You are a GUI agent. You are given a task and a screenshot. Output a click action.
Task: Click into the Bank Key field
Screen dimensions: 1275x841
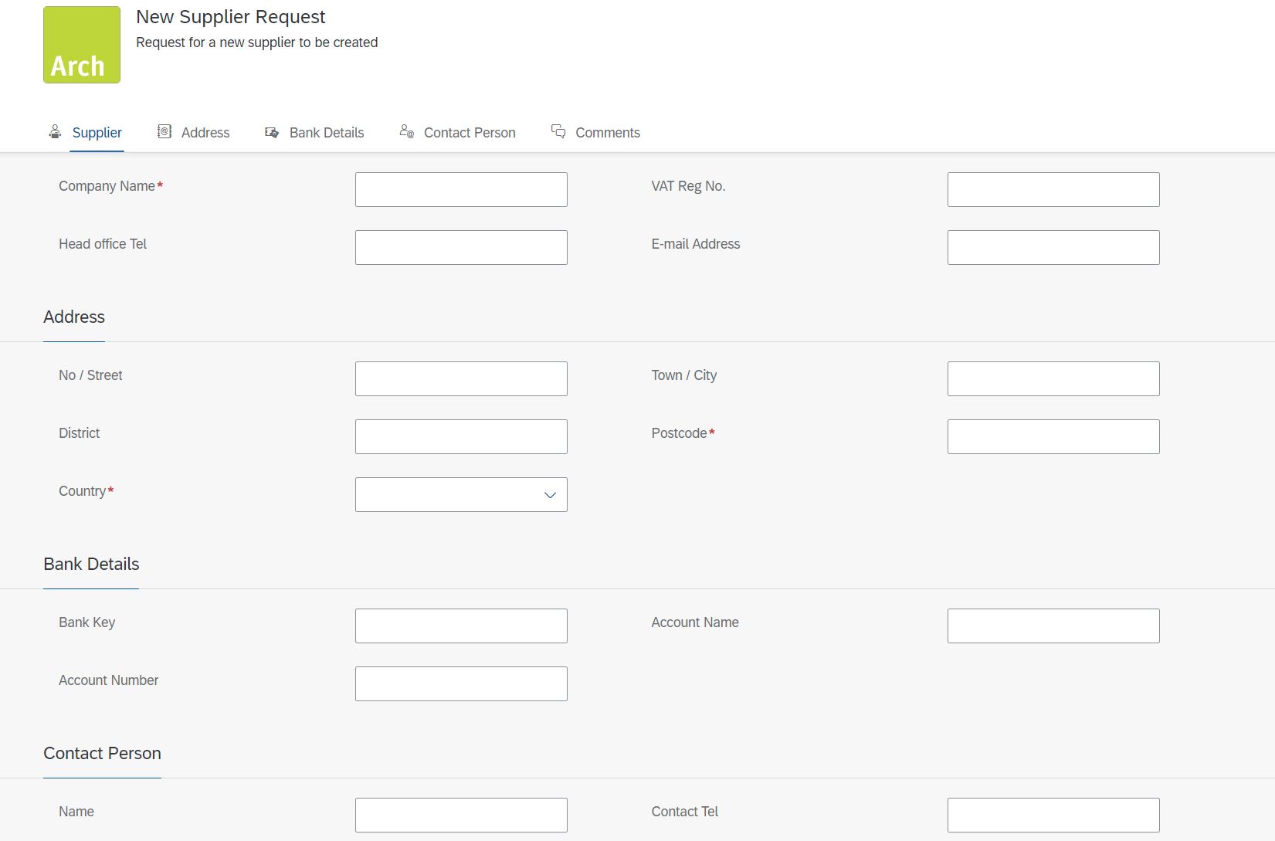pos(461,626)
